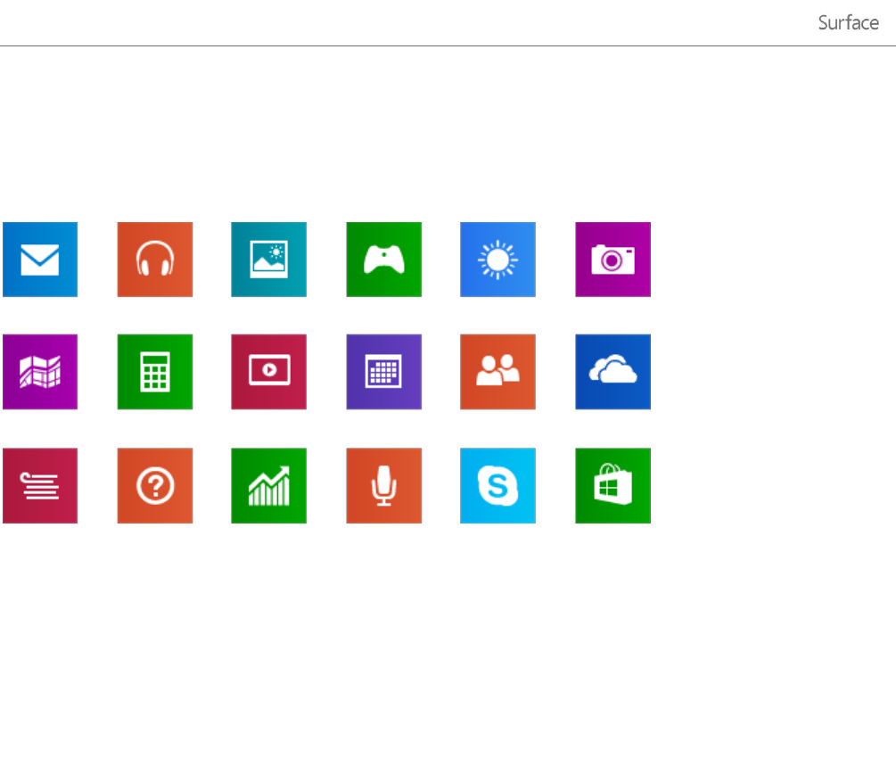Launch the Camera app tile

pyautogui.click(x=612, y=260)
